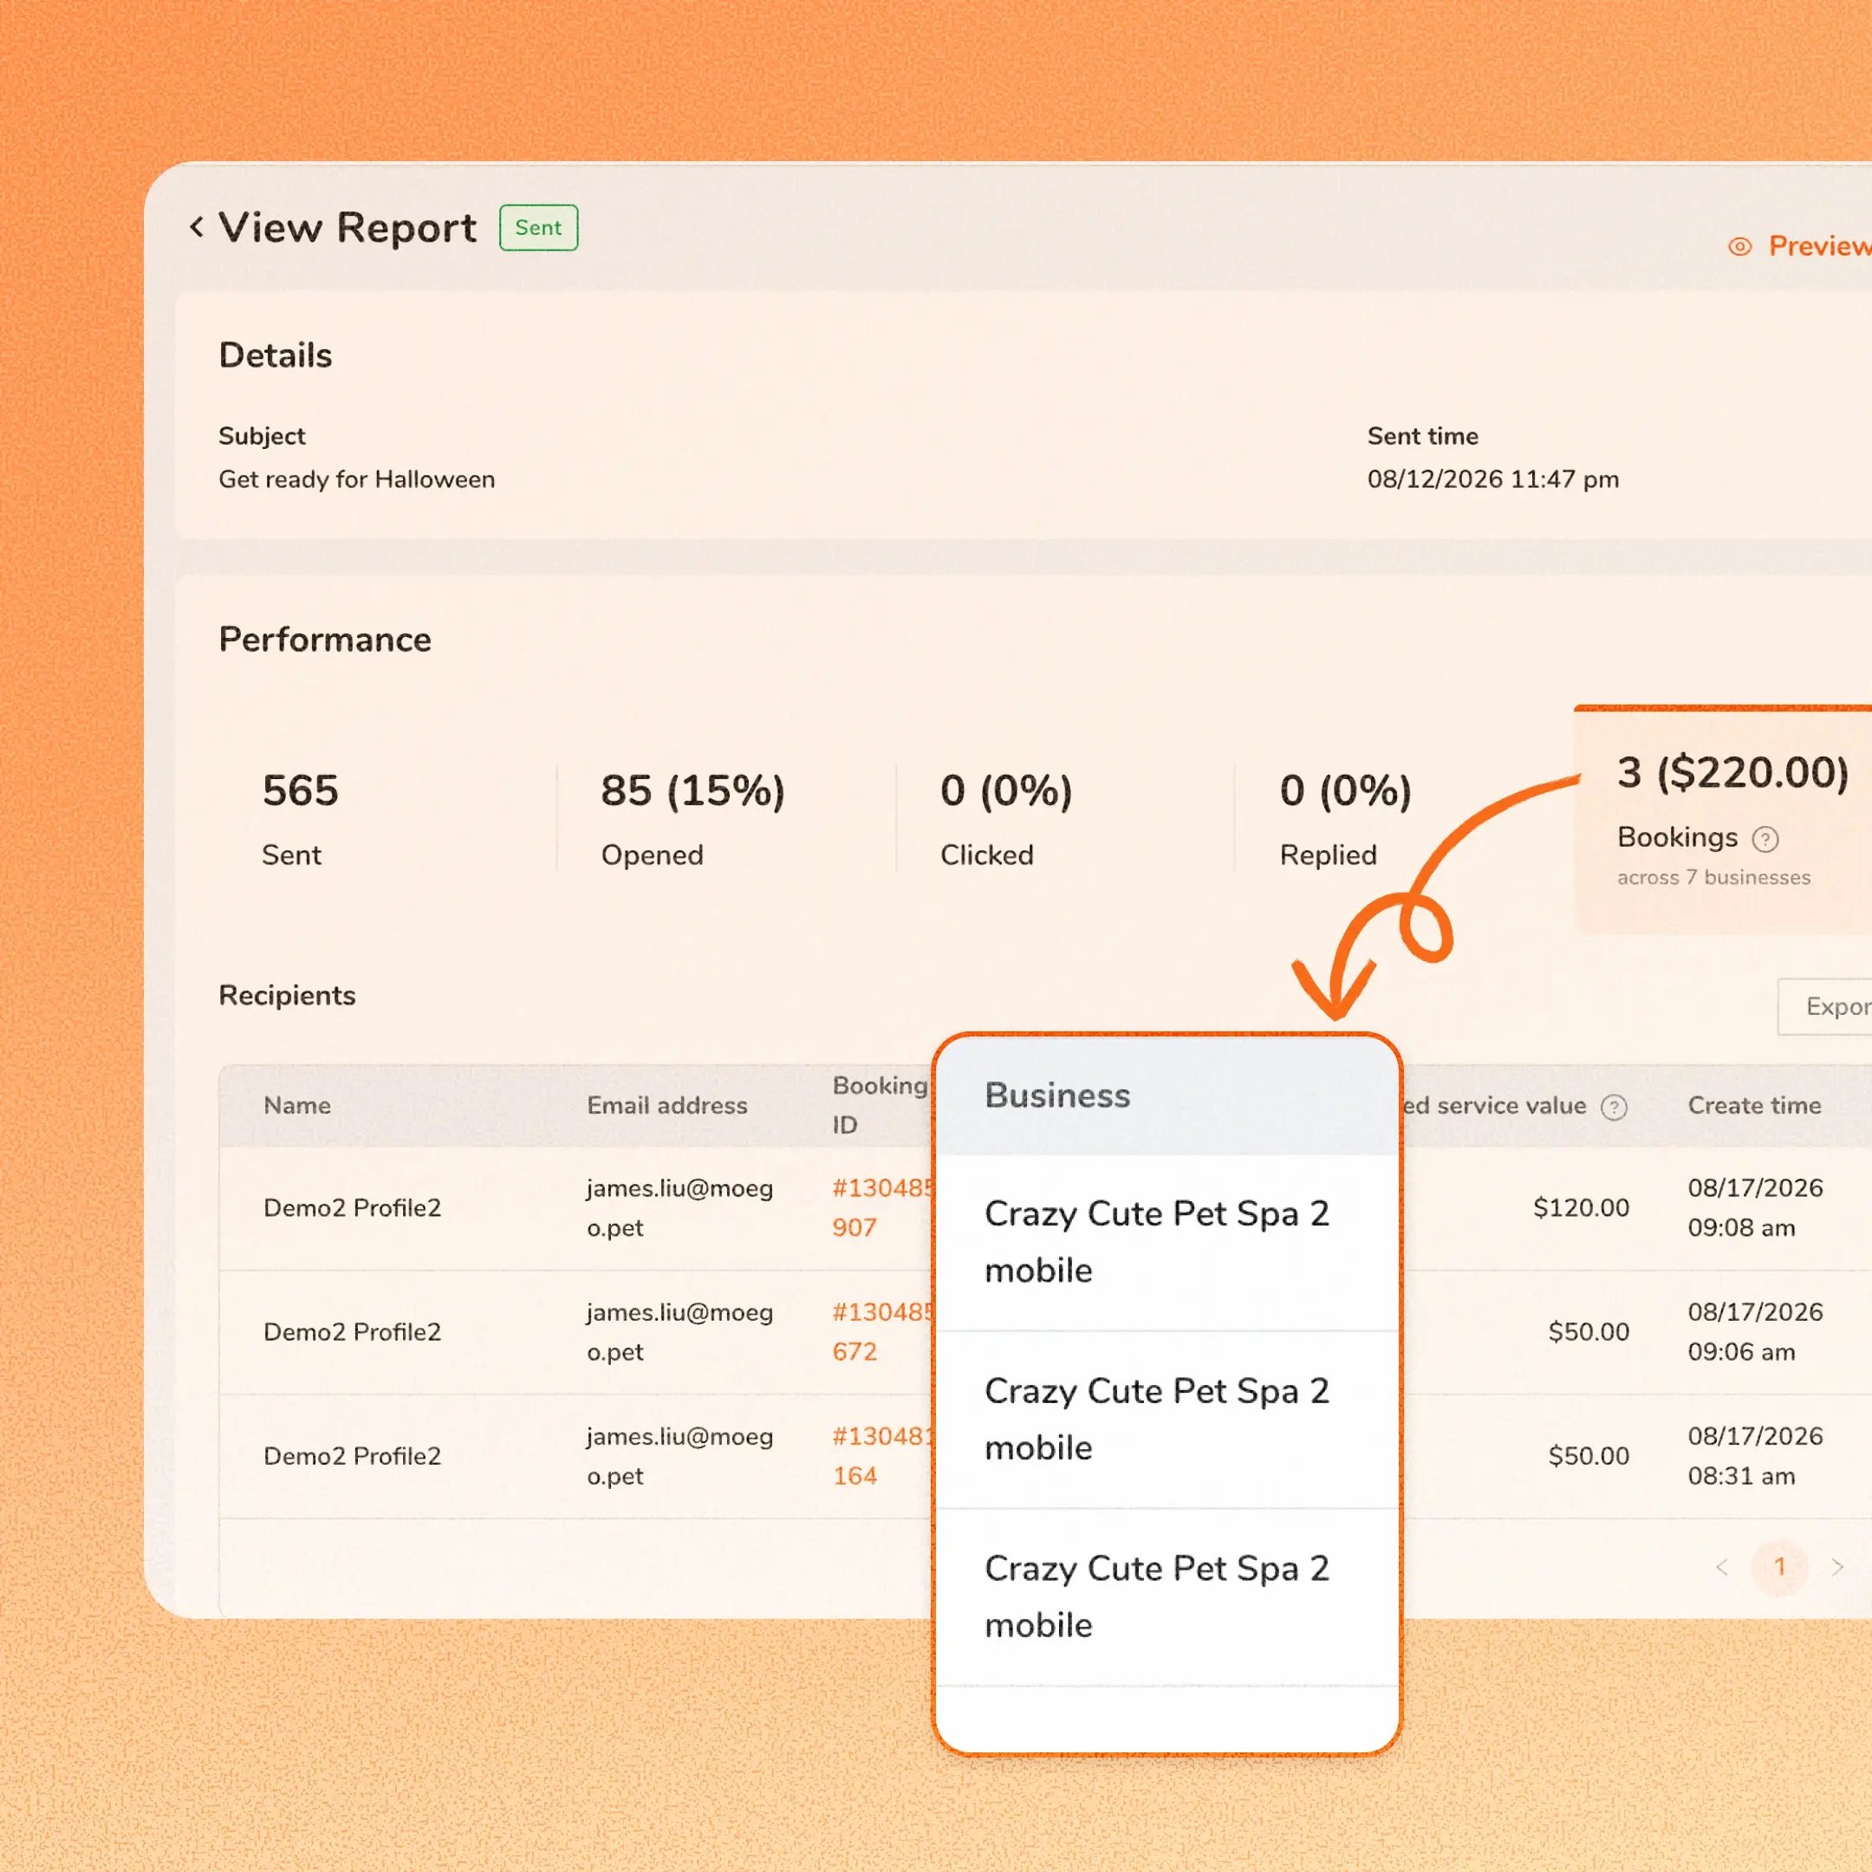Select the 85 (15%) Opened metric
The height and width of the screenshot is (1872, 1872).
tap(692, 819)
